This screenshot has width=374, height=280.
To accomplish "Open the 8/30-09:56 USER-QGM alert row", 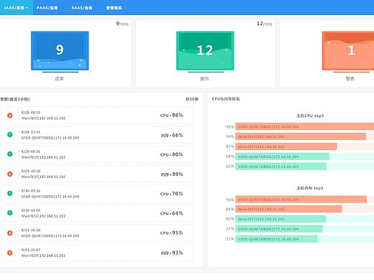I will pos(96,194).
